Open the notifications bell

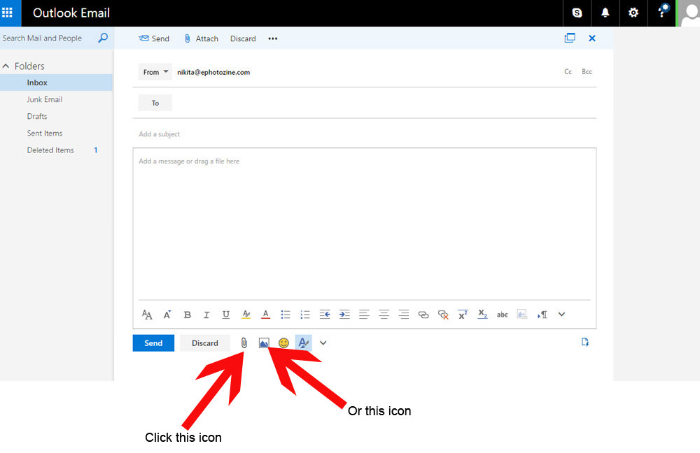605,13
